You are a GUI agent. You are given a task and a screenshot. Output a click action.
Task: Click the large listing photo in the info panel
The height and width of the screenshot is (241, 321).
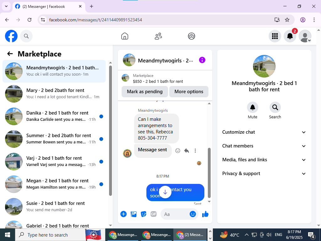[x=264, y=66]
